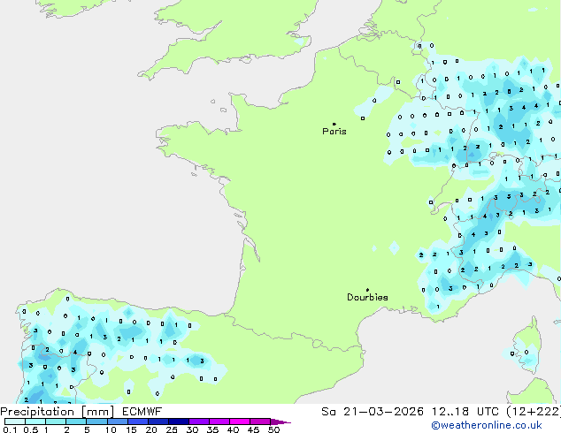Select the 25 mm dark blue legend swatch

(178, 422)
